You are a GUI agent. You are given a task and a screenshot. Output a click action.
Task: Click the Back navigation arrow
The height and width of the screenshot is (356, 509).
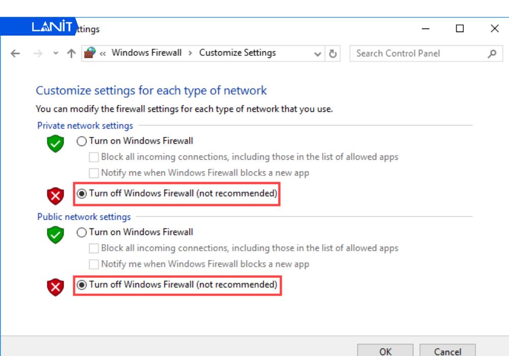15,53
